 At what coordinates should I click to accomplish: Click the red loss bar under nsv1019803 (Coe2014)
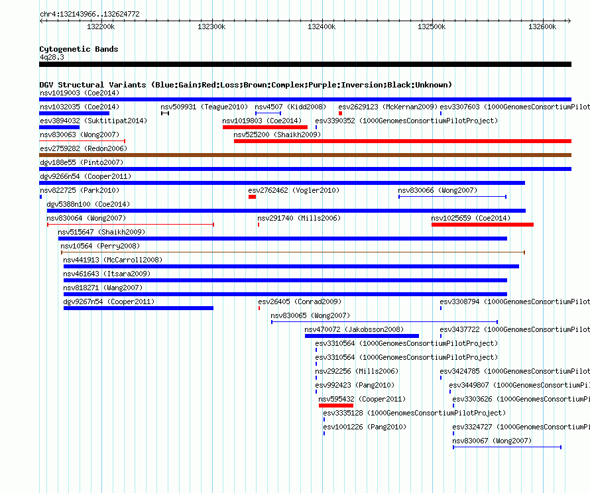click(265, 127)
